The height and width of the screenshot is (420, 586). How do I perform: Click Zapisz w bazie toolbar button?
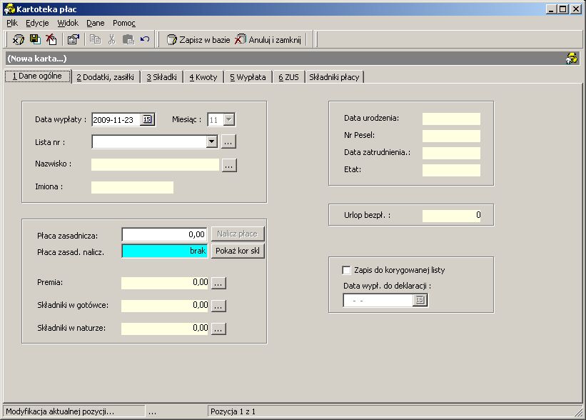[x=198, y=40]
